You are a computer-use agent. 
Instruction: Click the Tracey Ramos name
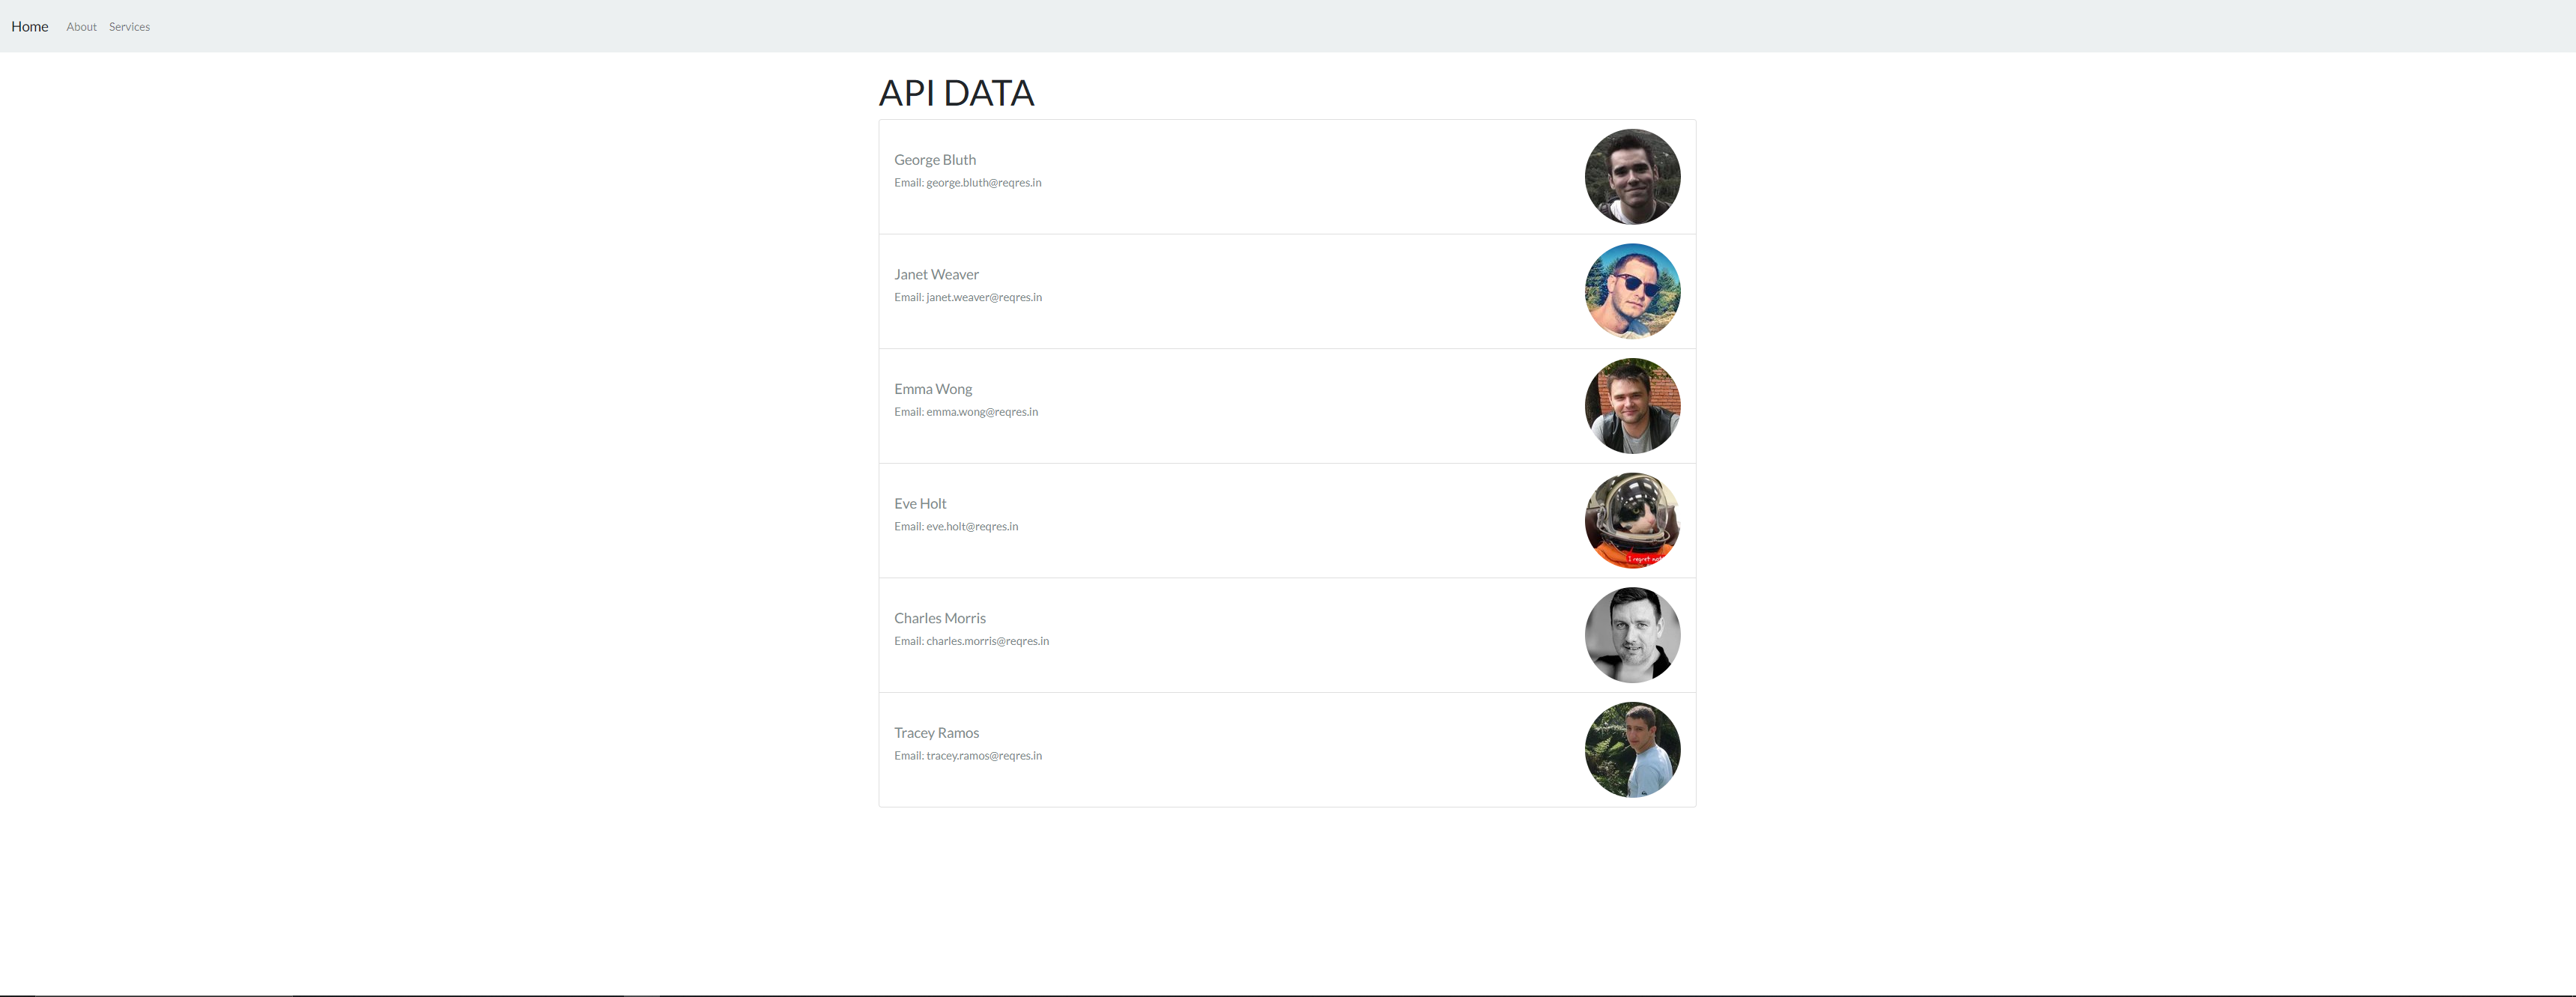(x=936, y=733)
